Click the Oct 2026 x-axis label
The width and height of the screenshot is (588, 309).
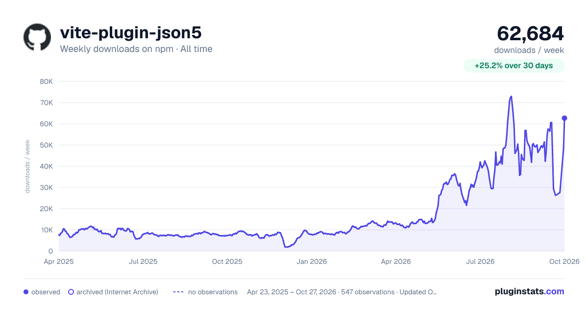[x=564, y=261]
